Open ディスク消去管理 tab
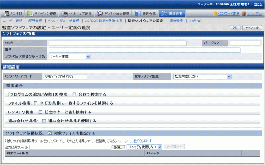The width and height of the screenshot is (265, 165). point(113,14)
